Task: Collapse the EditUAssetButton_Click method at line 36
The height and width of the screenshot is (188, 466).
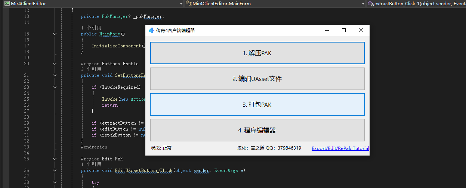Action: click(x=55, y=170)
